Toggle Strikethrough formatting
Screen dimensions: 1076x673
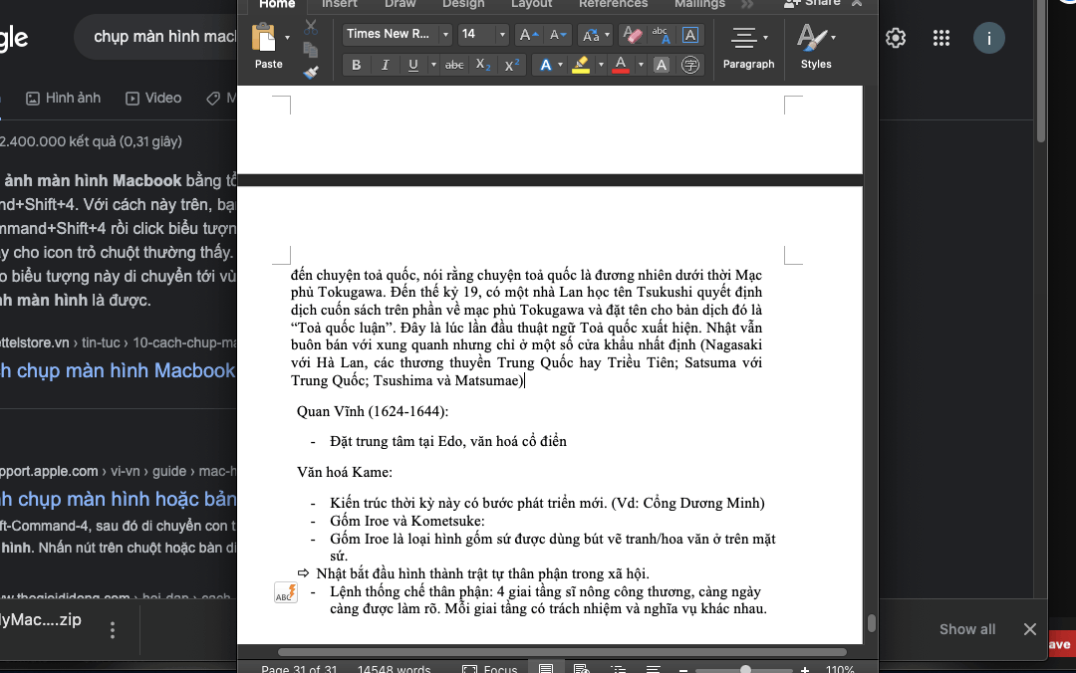pos(454,65)
